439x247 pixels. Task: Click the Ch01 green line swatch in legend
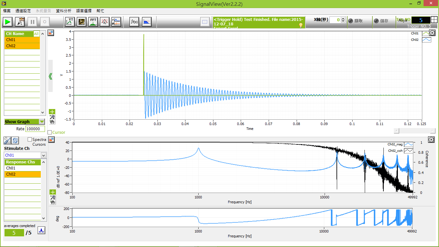pyautogui.click(x=426, y=33)
